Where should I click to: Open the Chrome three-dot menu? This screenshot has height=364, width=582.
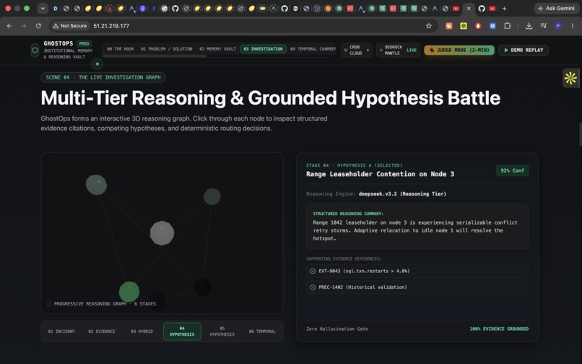pos(573,26)
